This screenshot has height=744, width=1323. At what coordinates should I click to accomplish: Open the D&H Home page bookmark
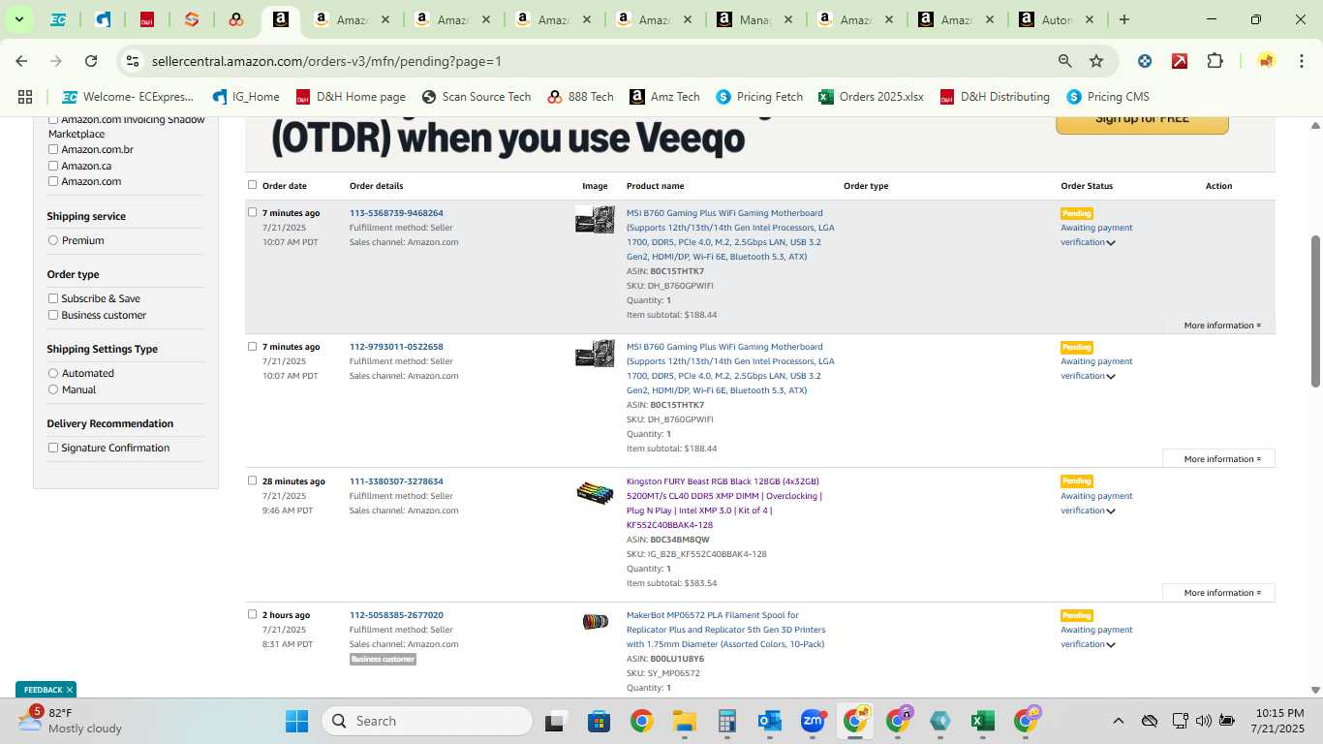tap(351, 97)
